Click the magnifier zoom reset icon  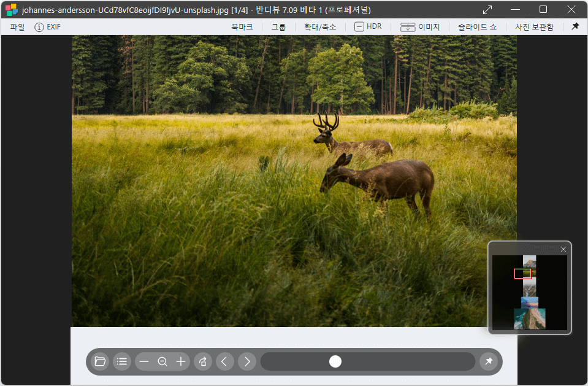[162, 361]
